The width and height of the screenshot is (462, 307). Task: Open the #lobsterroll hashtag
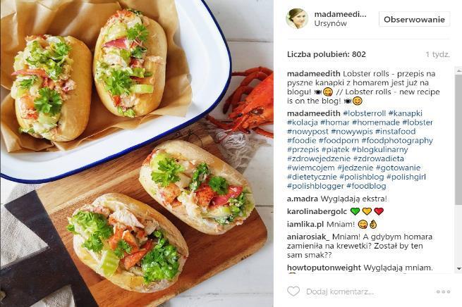(x=364, y=113)
